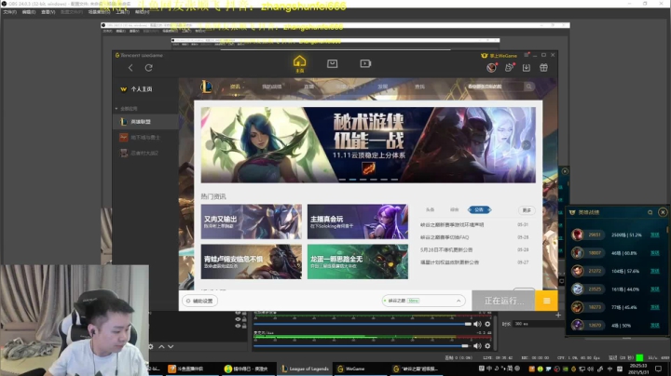Click the hero avatar in the 21272 row
Screen dimensions: 671x376
point(577,271)
